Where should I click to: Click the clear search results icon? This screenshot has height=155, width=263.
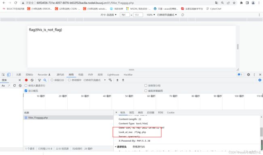coord(20,85)
